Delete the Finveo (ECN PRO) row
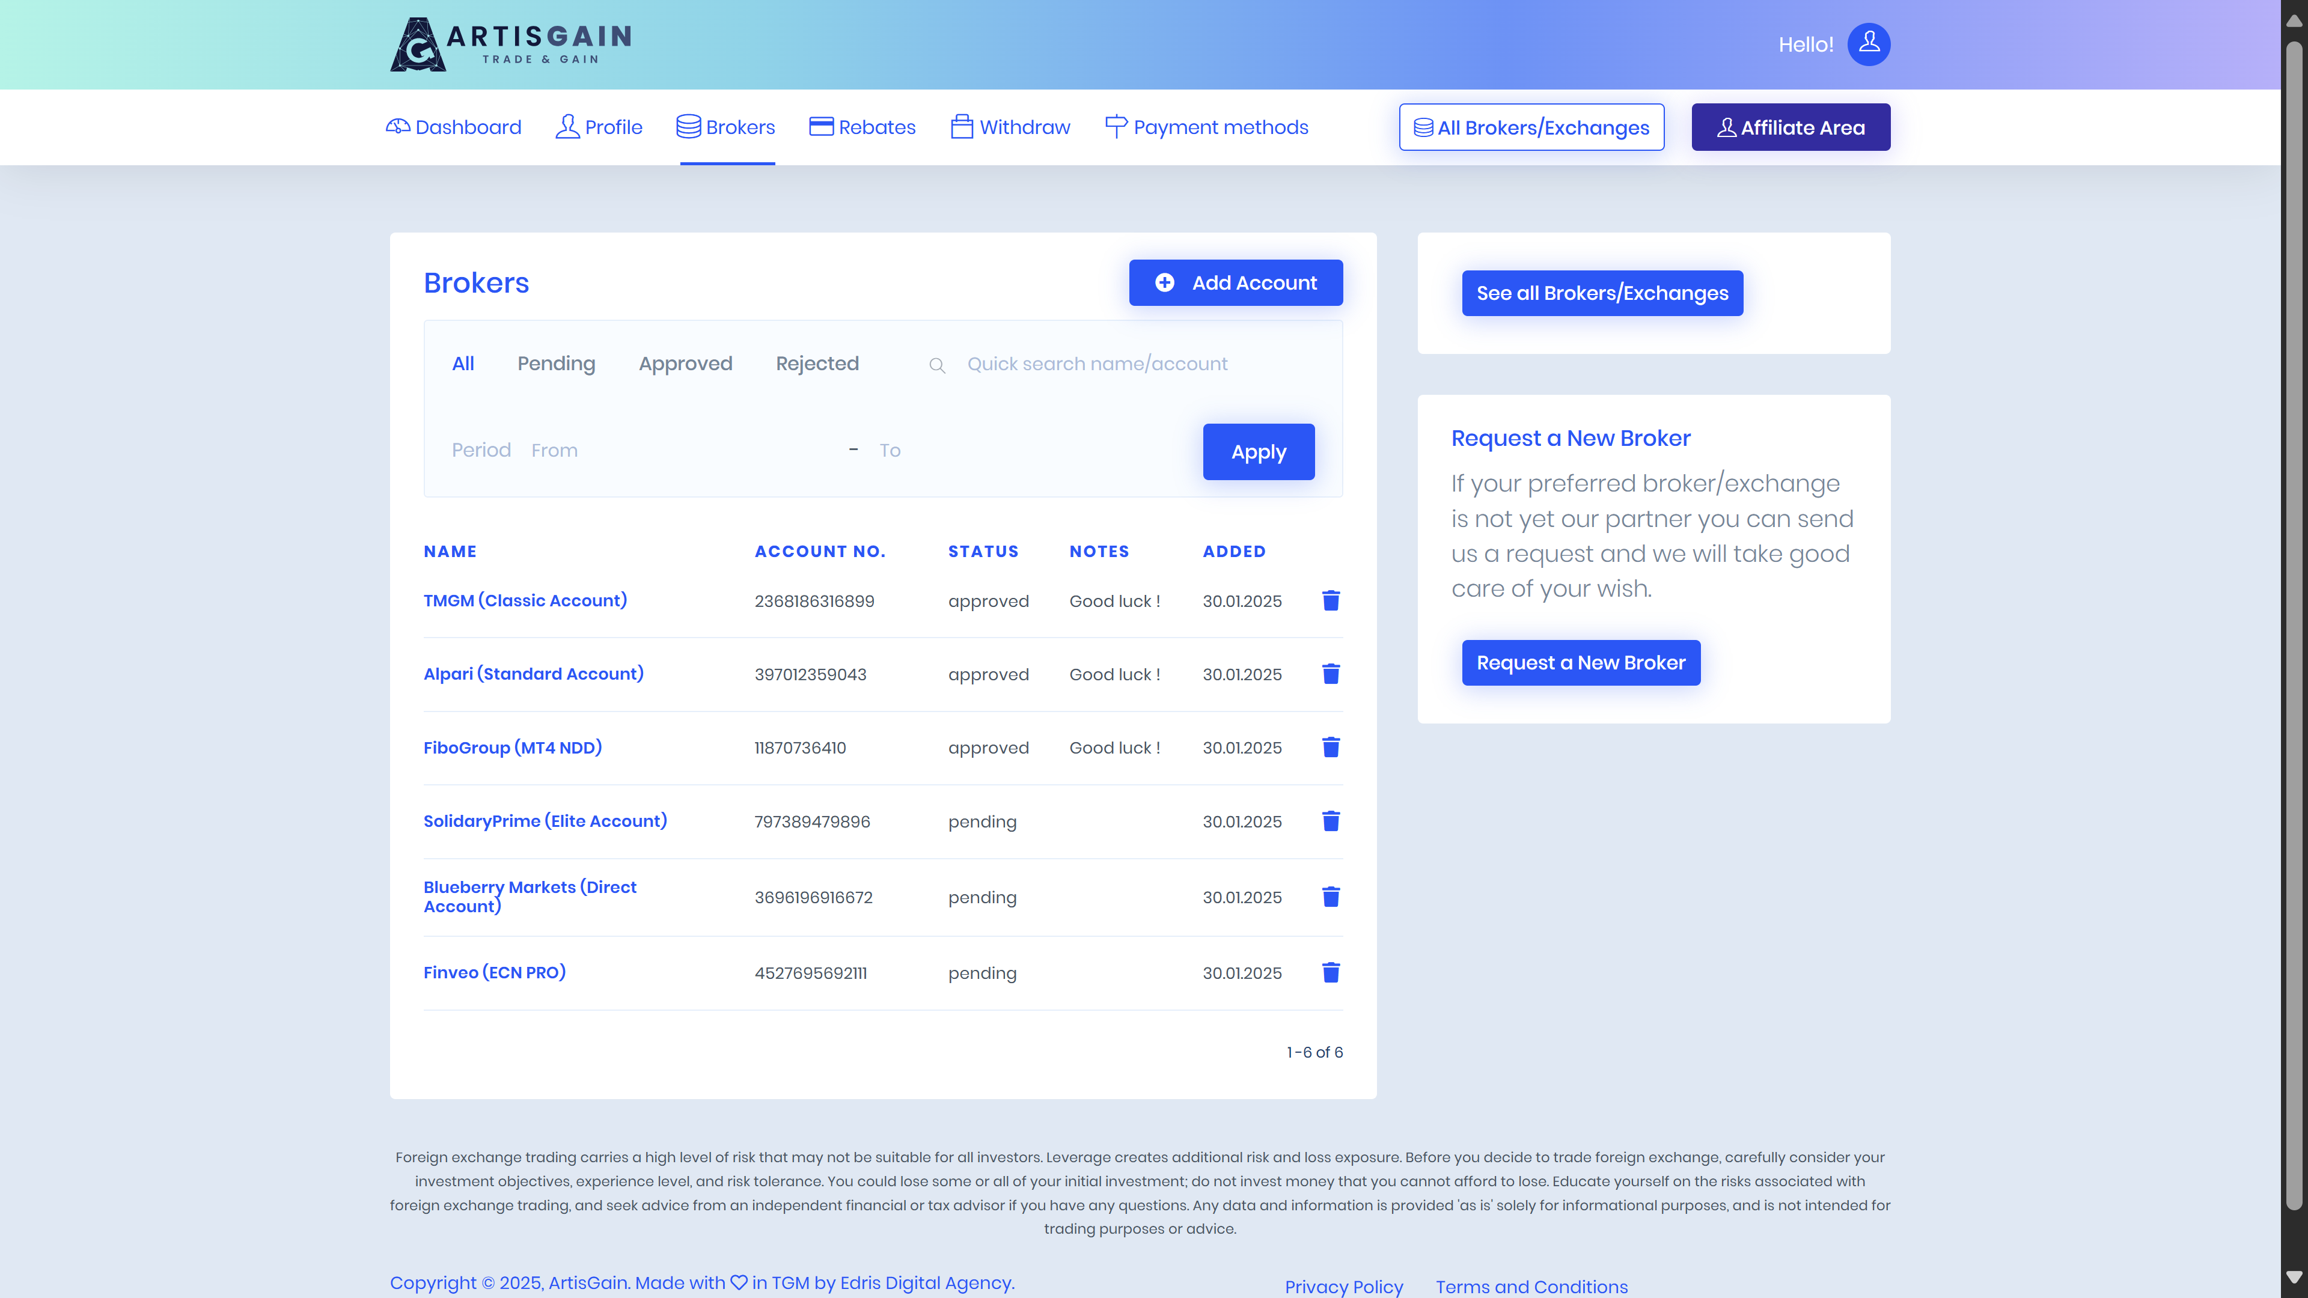This screenshot has height=1298, width=2308. [x=1331, y=973]
